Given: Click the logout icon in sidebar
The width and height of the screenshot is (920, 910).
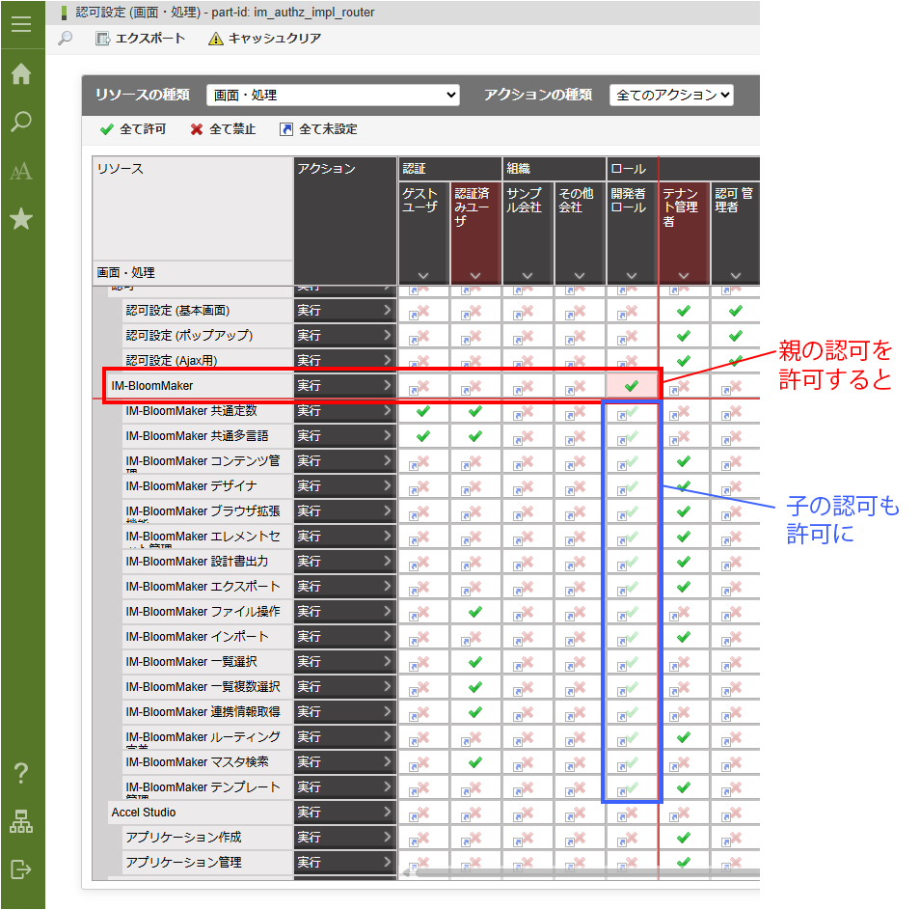Looking at the screenshot, I should click(21, 869).
